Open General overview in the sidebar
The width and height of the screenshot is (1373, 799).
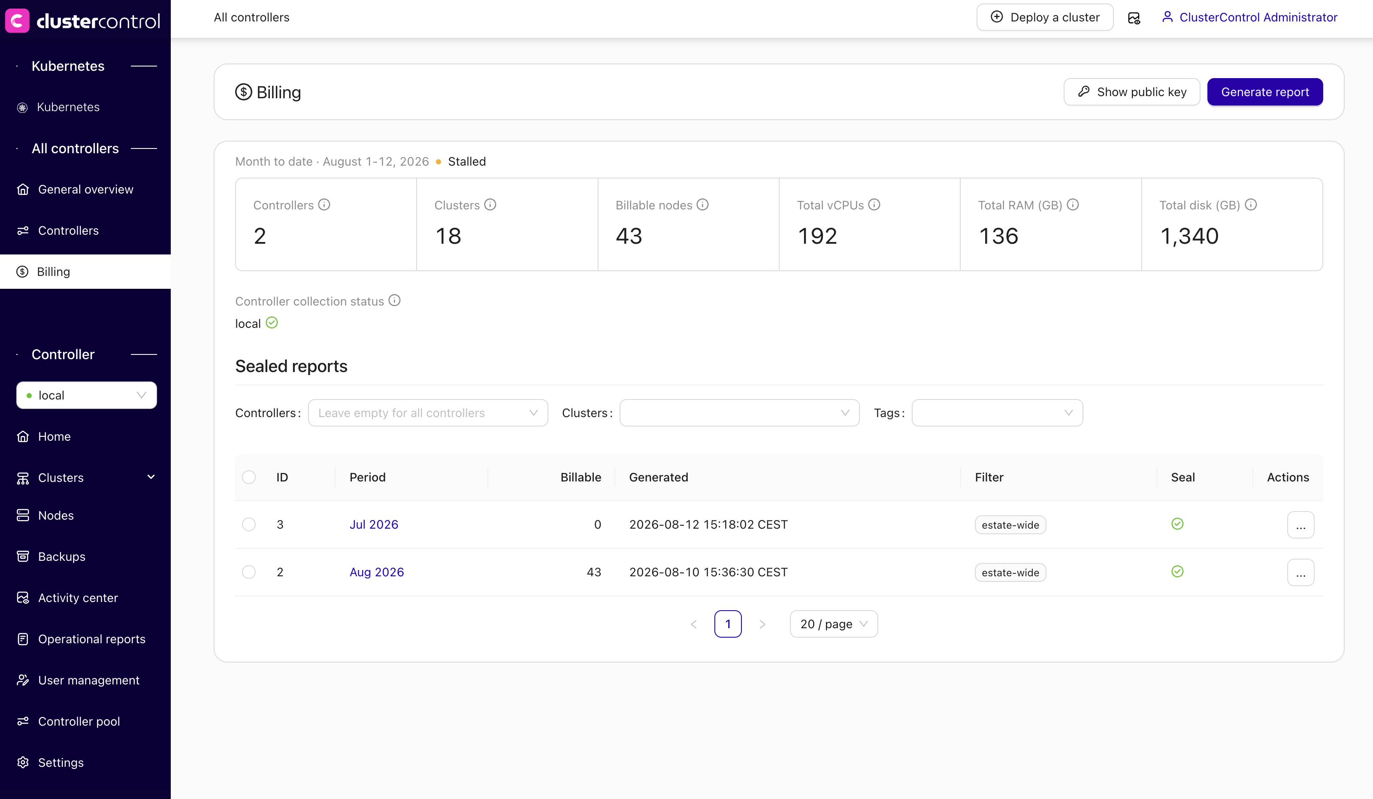(85, 189)
